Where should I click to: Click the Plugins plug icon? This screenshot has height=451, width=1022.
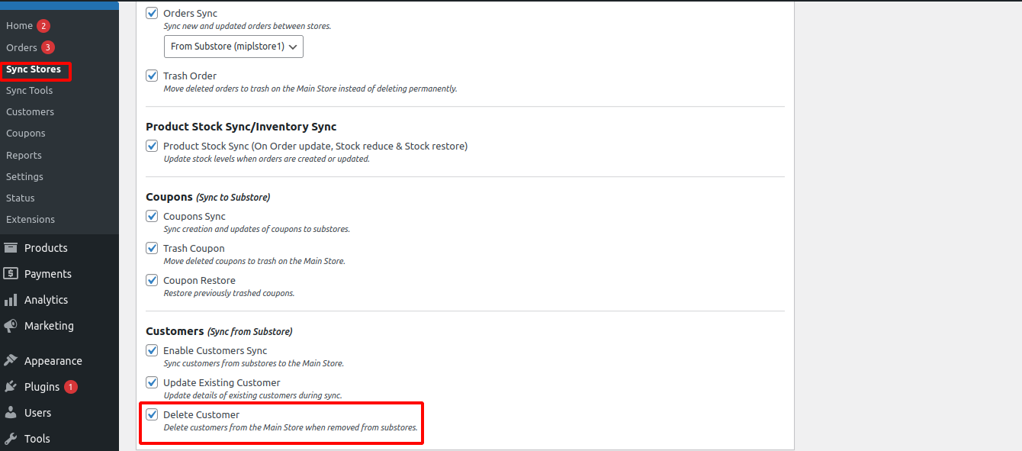tap(11, 387)
